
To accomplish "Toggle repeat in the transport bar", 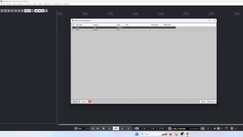I will coord(110,129).
